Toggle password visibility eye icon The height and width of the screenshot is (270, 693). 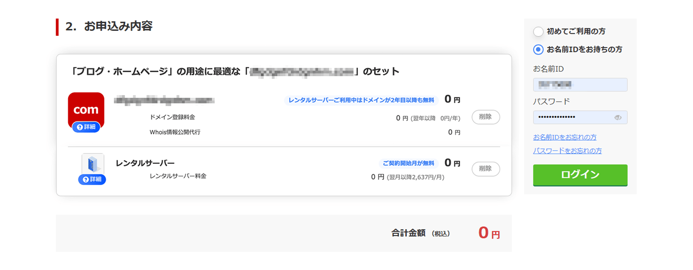(618, 117)
